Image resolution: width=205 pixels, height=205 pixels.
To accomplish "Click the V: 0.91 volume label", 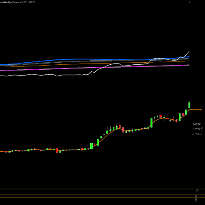I will point(197,129).
